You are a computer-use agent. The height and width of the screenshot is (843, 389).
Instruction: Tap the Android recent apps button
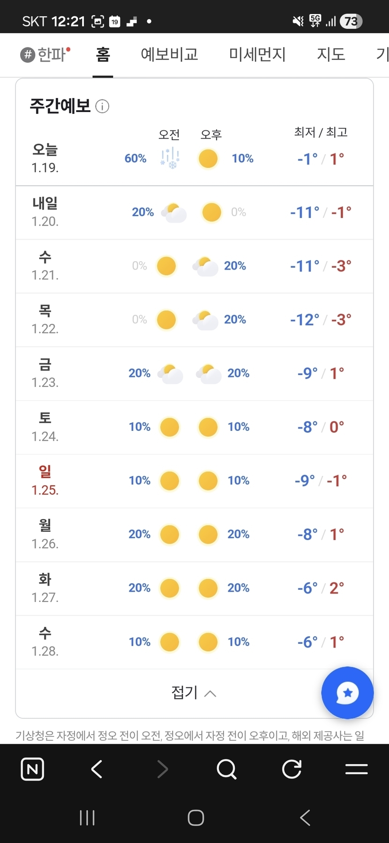click(87, 818)
